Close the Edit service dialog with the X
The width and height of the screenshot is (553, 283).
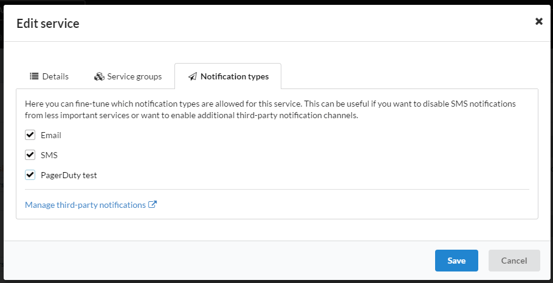click(538, 21)
